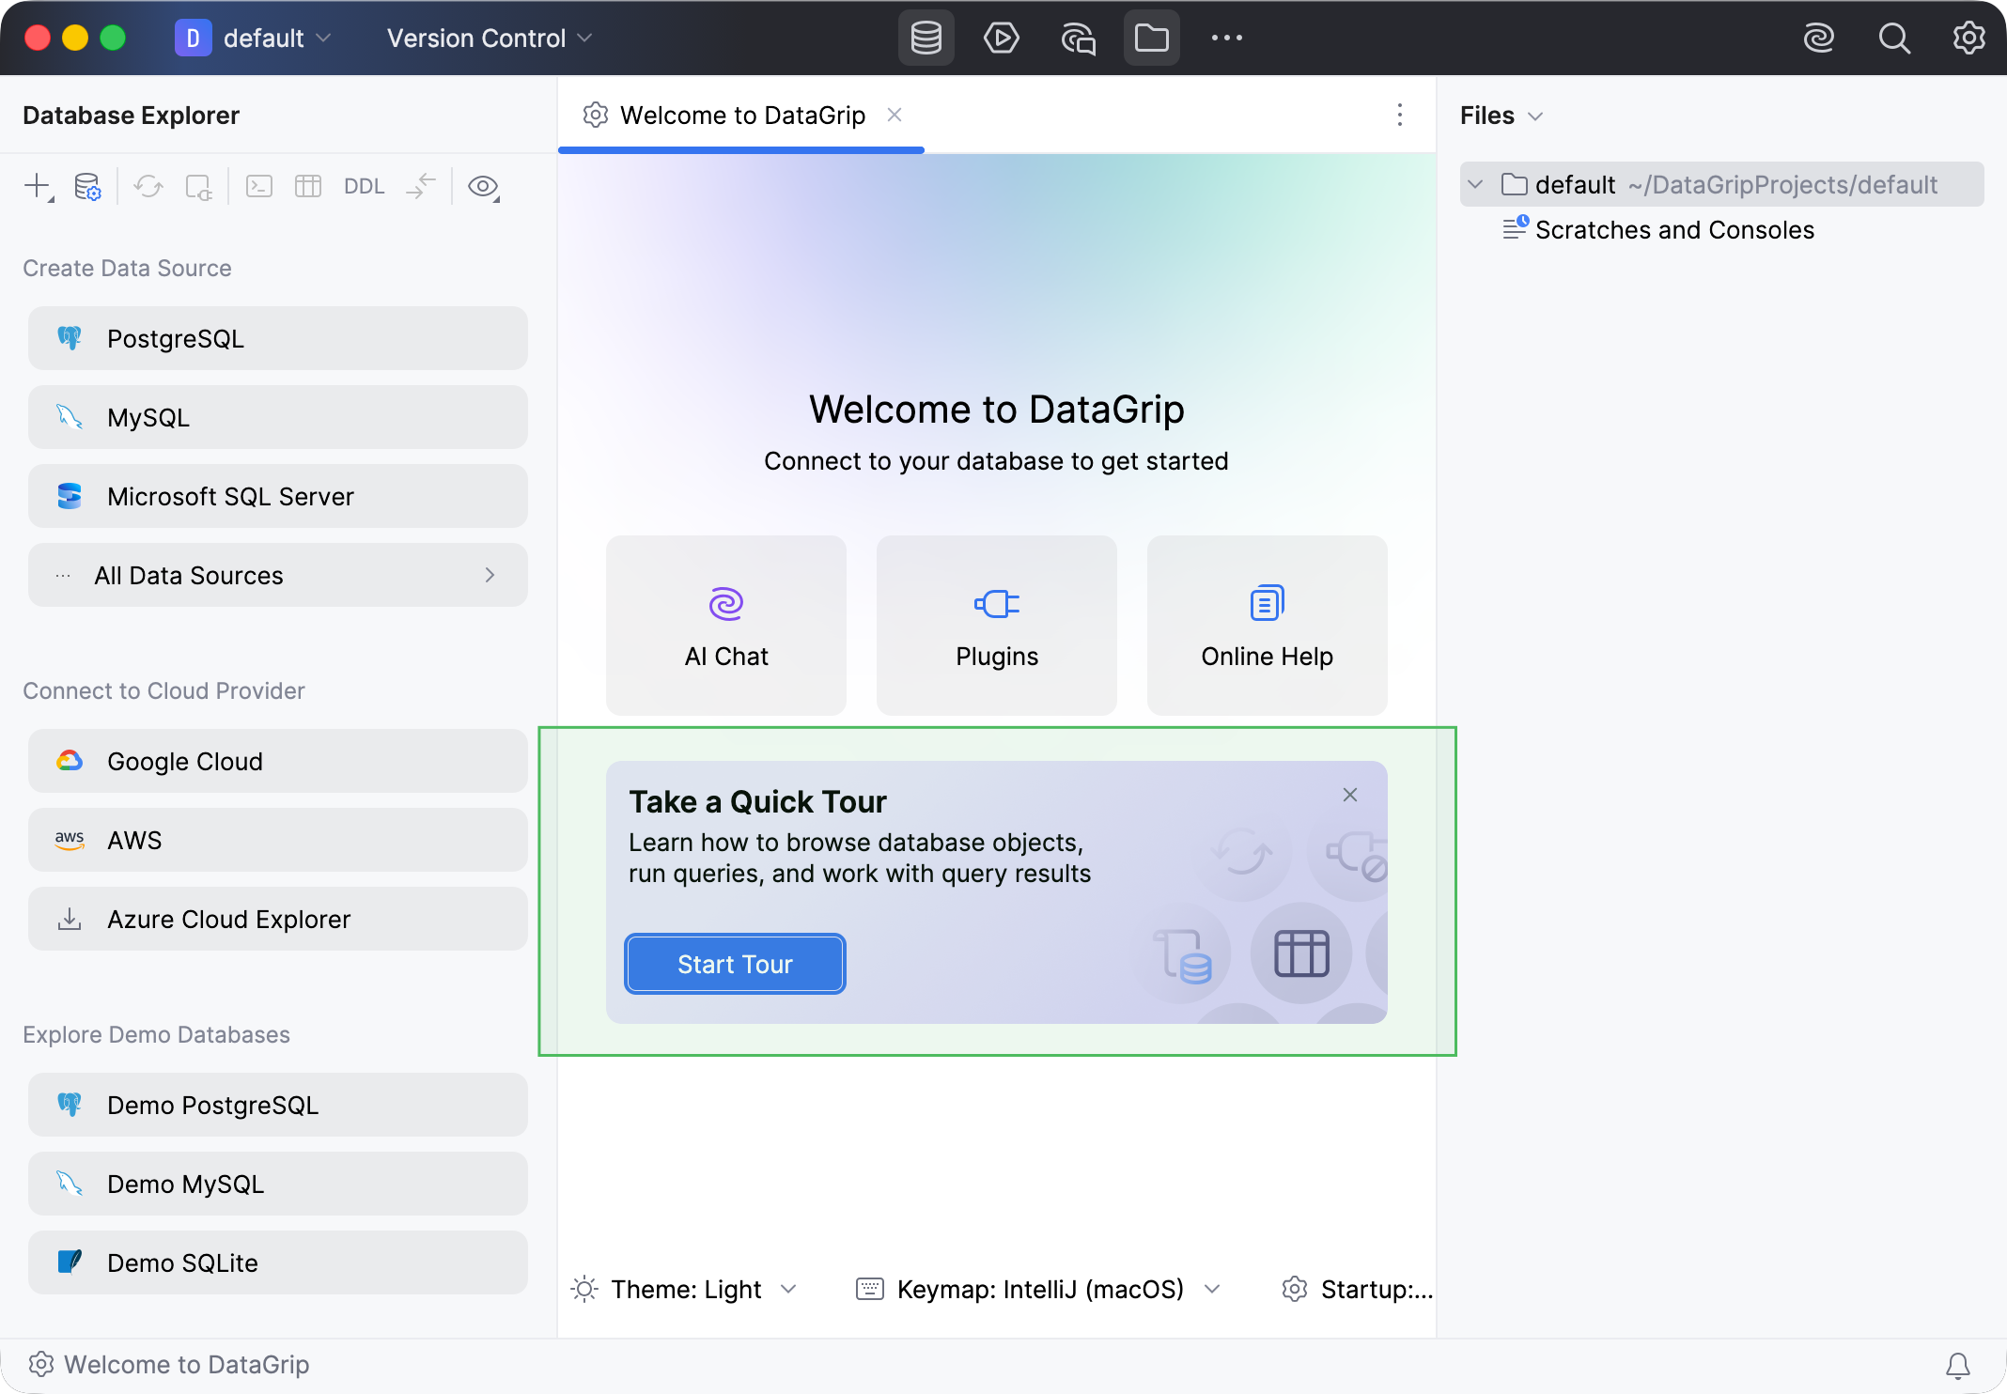The width and height of the screenshot is (2007, 1394).
Task: Open the Version Control menu
Action: click(490, 39)
